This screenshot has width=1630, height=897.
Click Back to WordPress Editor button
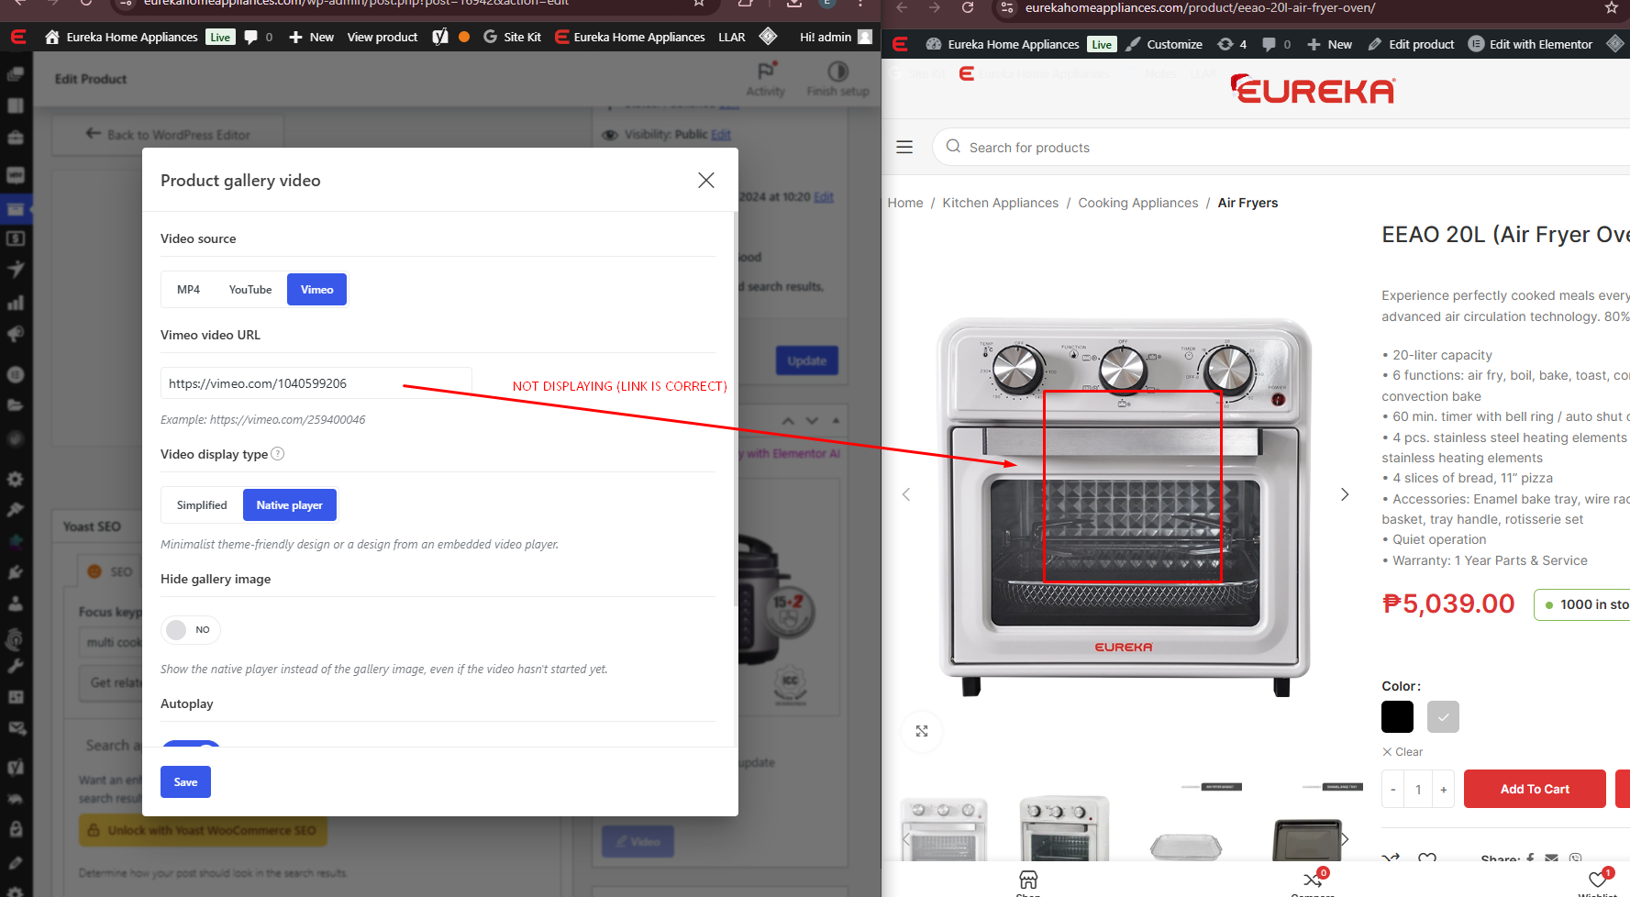(x=168, y=135)
